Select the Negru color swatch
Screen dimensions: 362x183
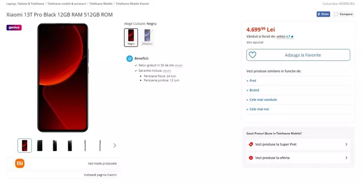point(131,37)
